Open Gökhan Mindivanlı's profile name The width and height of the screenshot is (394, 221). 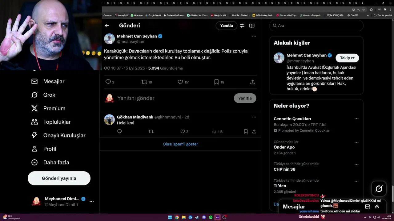[x=135, y=117]
